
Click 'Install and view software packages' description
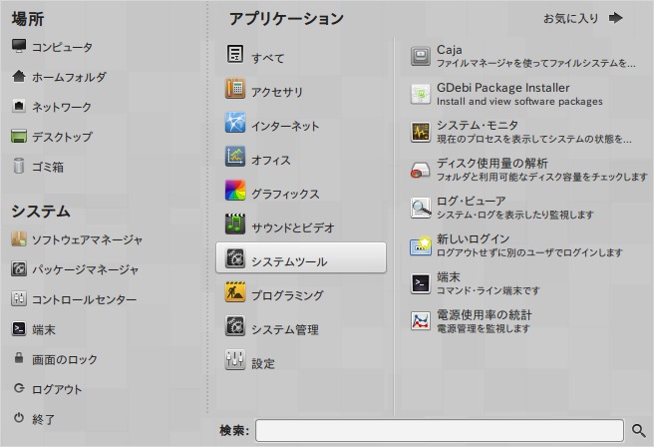coord(519,102)
